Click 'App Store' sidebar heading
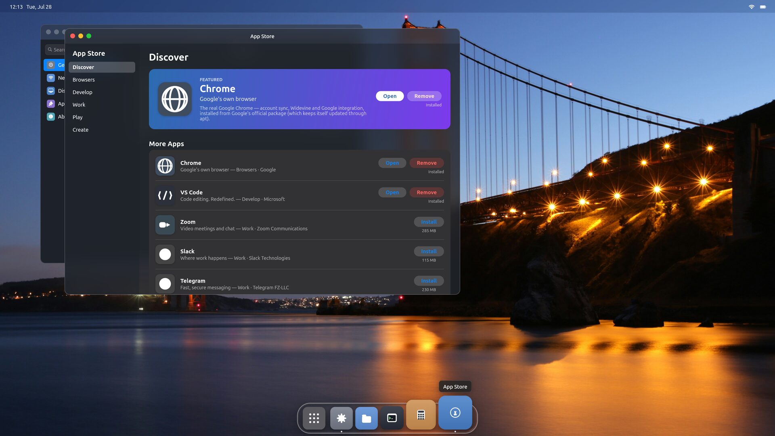The height and width of the screenshot is (436, 775). [89, 53]
